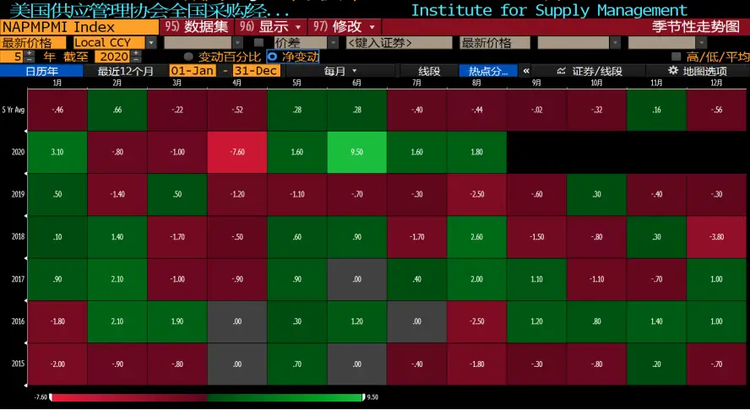750x410 pixels.
Task: Click the 证券/线段 chart icon button
Action: tap(590, 71)
